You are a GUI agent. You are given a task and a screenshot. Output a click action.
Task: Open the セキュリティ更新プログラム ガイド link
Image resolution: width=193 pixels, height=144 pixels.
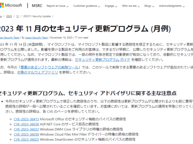pyautogui.click(x=103, y=59)
